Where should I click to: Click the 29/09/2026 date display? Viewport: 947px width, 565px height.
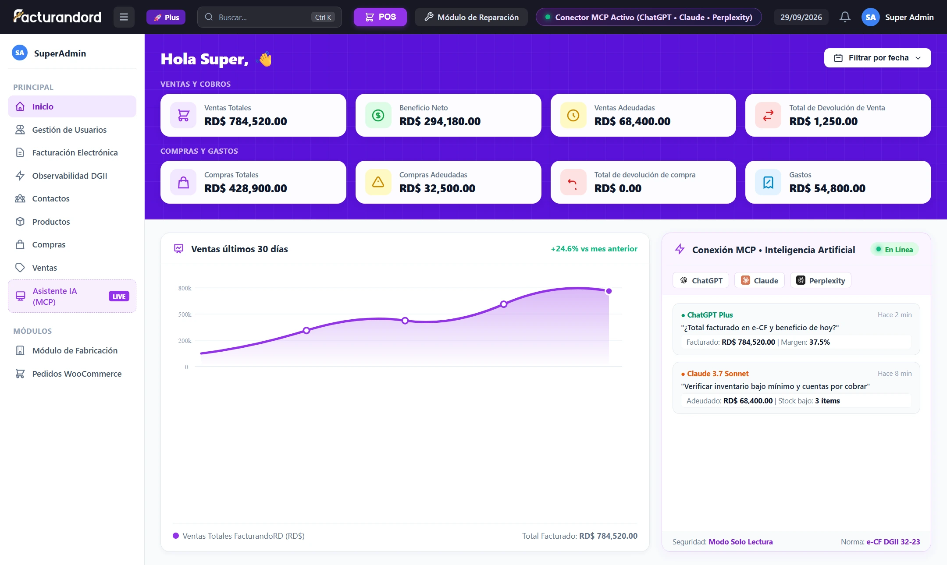(x=801, y=17)
